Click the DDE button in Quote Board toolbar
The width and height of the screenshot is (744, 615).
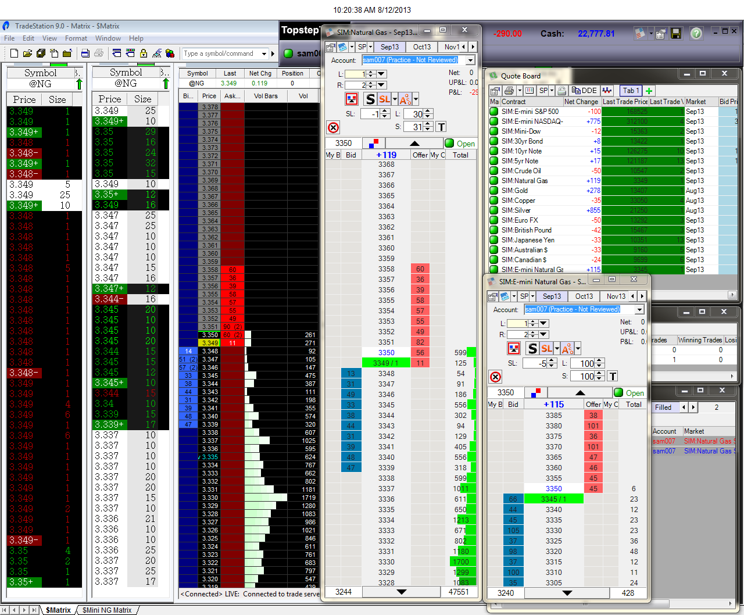(x=584, y=91)
